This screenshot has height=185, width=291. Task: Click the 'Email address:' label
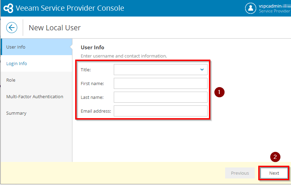click(96, 111)
